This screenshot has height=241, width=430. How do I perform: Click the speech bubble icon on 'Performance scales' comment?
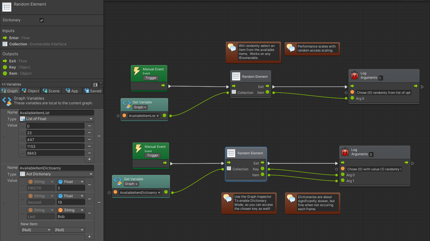tap(291, 48)
